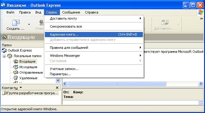The width and height of the screenshot is (205, 113).
Task: Select Outlook Express root in folder tree
Action: 20,50
